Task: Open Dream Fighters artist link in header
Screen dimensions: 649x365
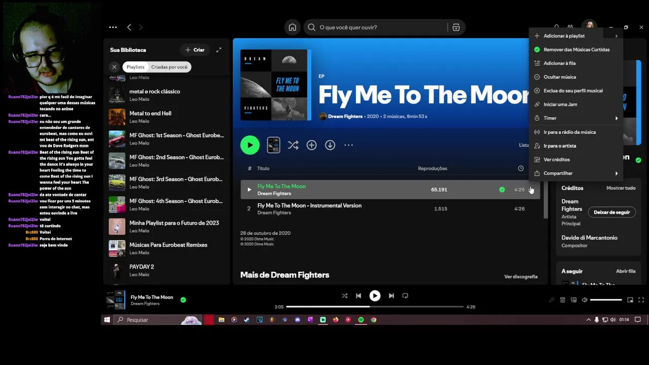Action: 345,116
